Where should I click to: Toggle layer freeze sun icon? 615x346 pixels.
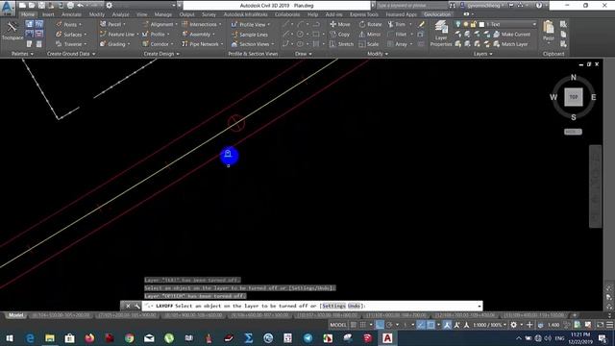point(466,24)
